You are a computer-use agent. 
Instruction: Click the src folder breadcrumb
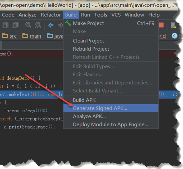point(9,36)
